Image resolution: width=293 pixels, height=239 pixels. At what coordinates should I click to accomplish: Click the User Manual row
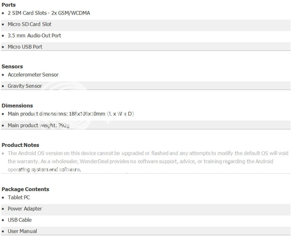coord(146,231)
